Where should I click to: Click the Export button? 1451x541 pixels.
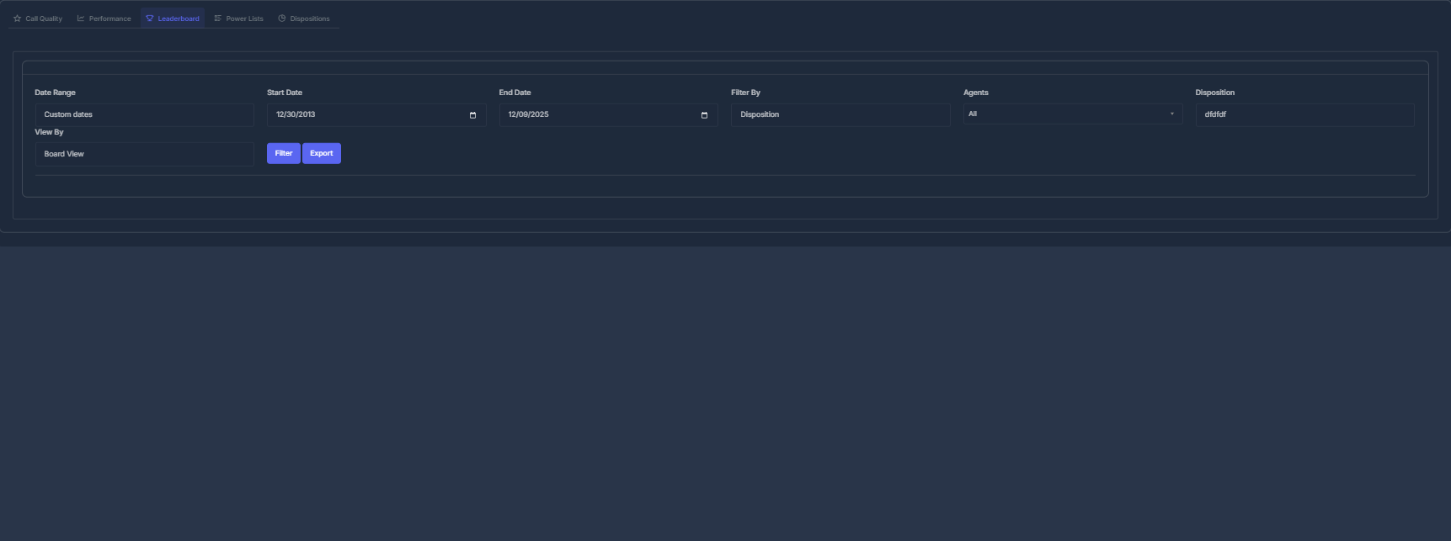click(322, 153)
